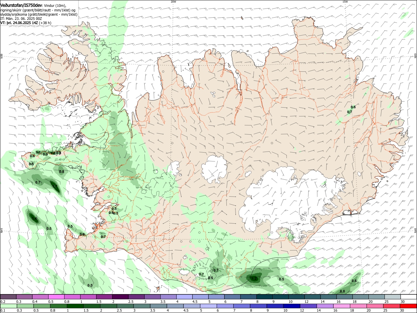Click the 1.1 value on Snæfellsnes
Screen dimensions: 417x313
(x=38, y=152)
